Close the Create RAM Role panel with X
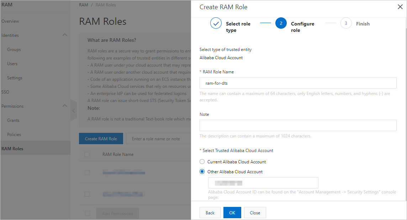Image resolution: width=407 pixels, height=220 pixels. pyautogui.click(x=400, y=7)
